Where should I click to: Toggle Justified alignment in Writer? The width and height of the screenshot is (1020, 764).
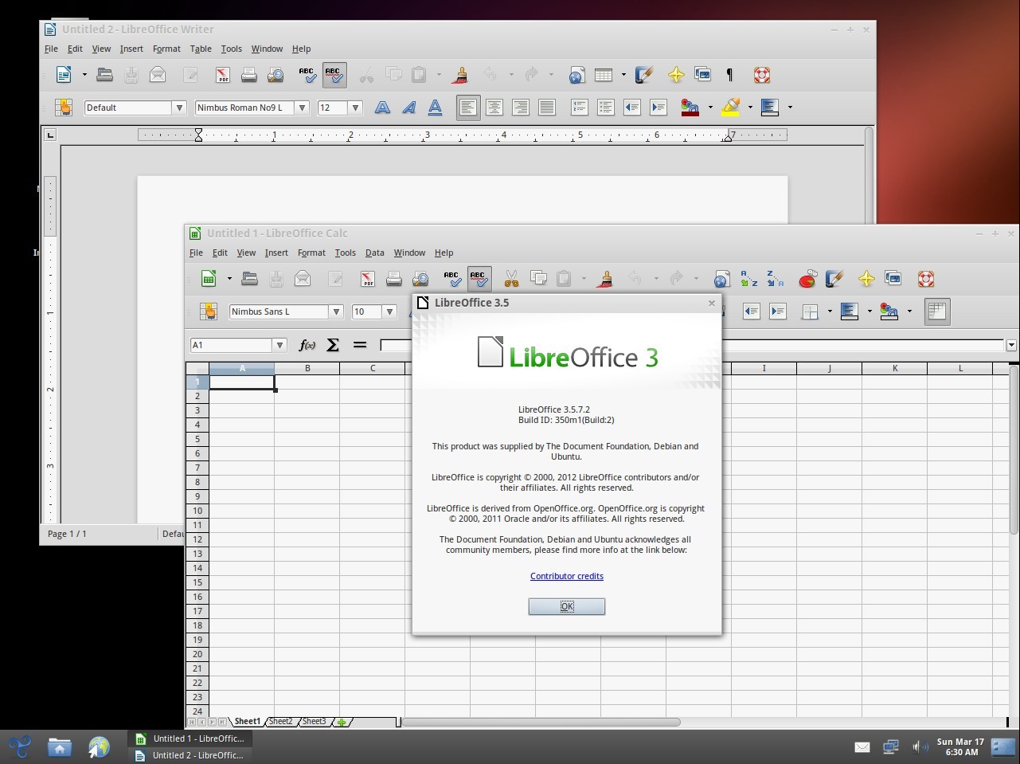(547, 108)
